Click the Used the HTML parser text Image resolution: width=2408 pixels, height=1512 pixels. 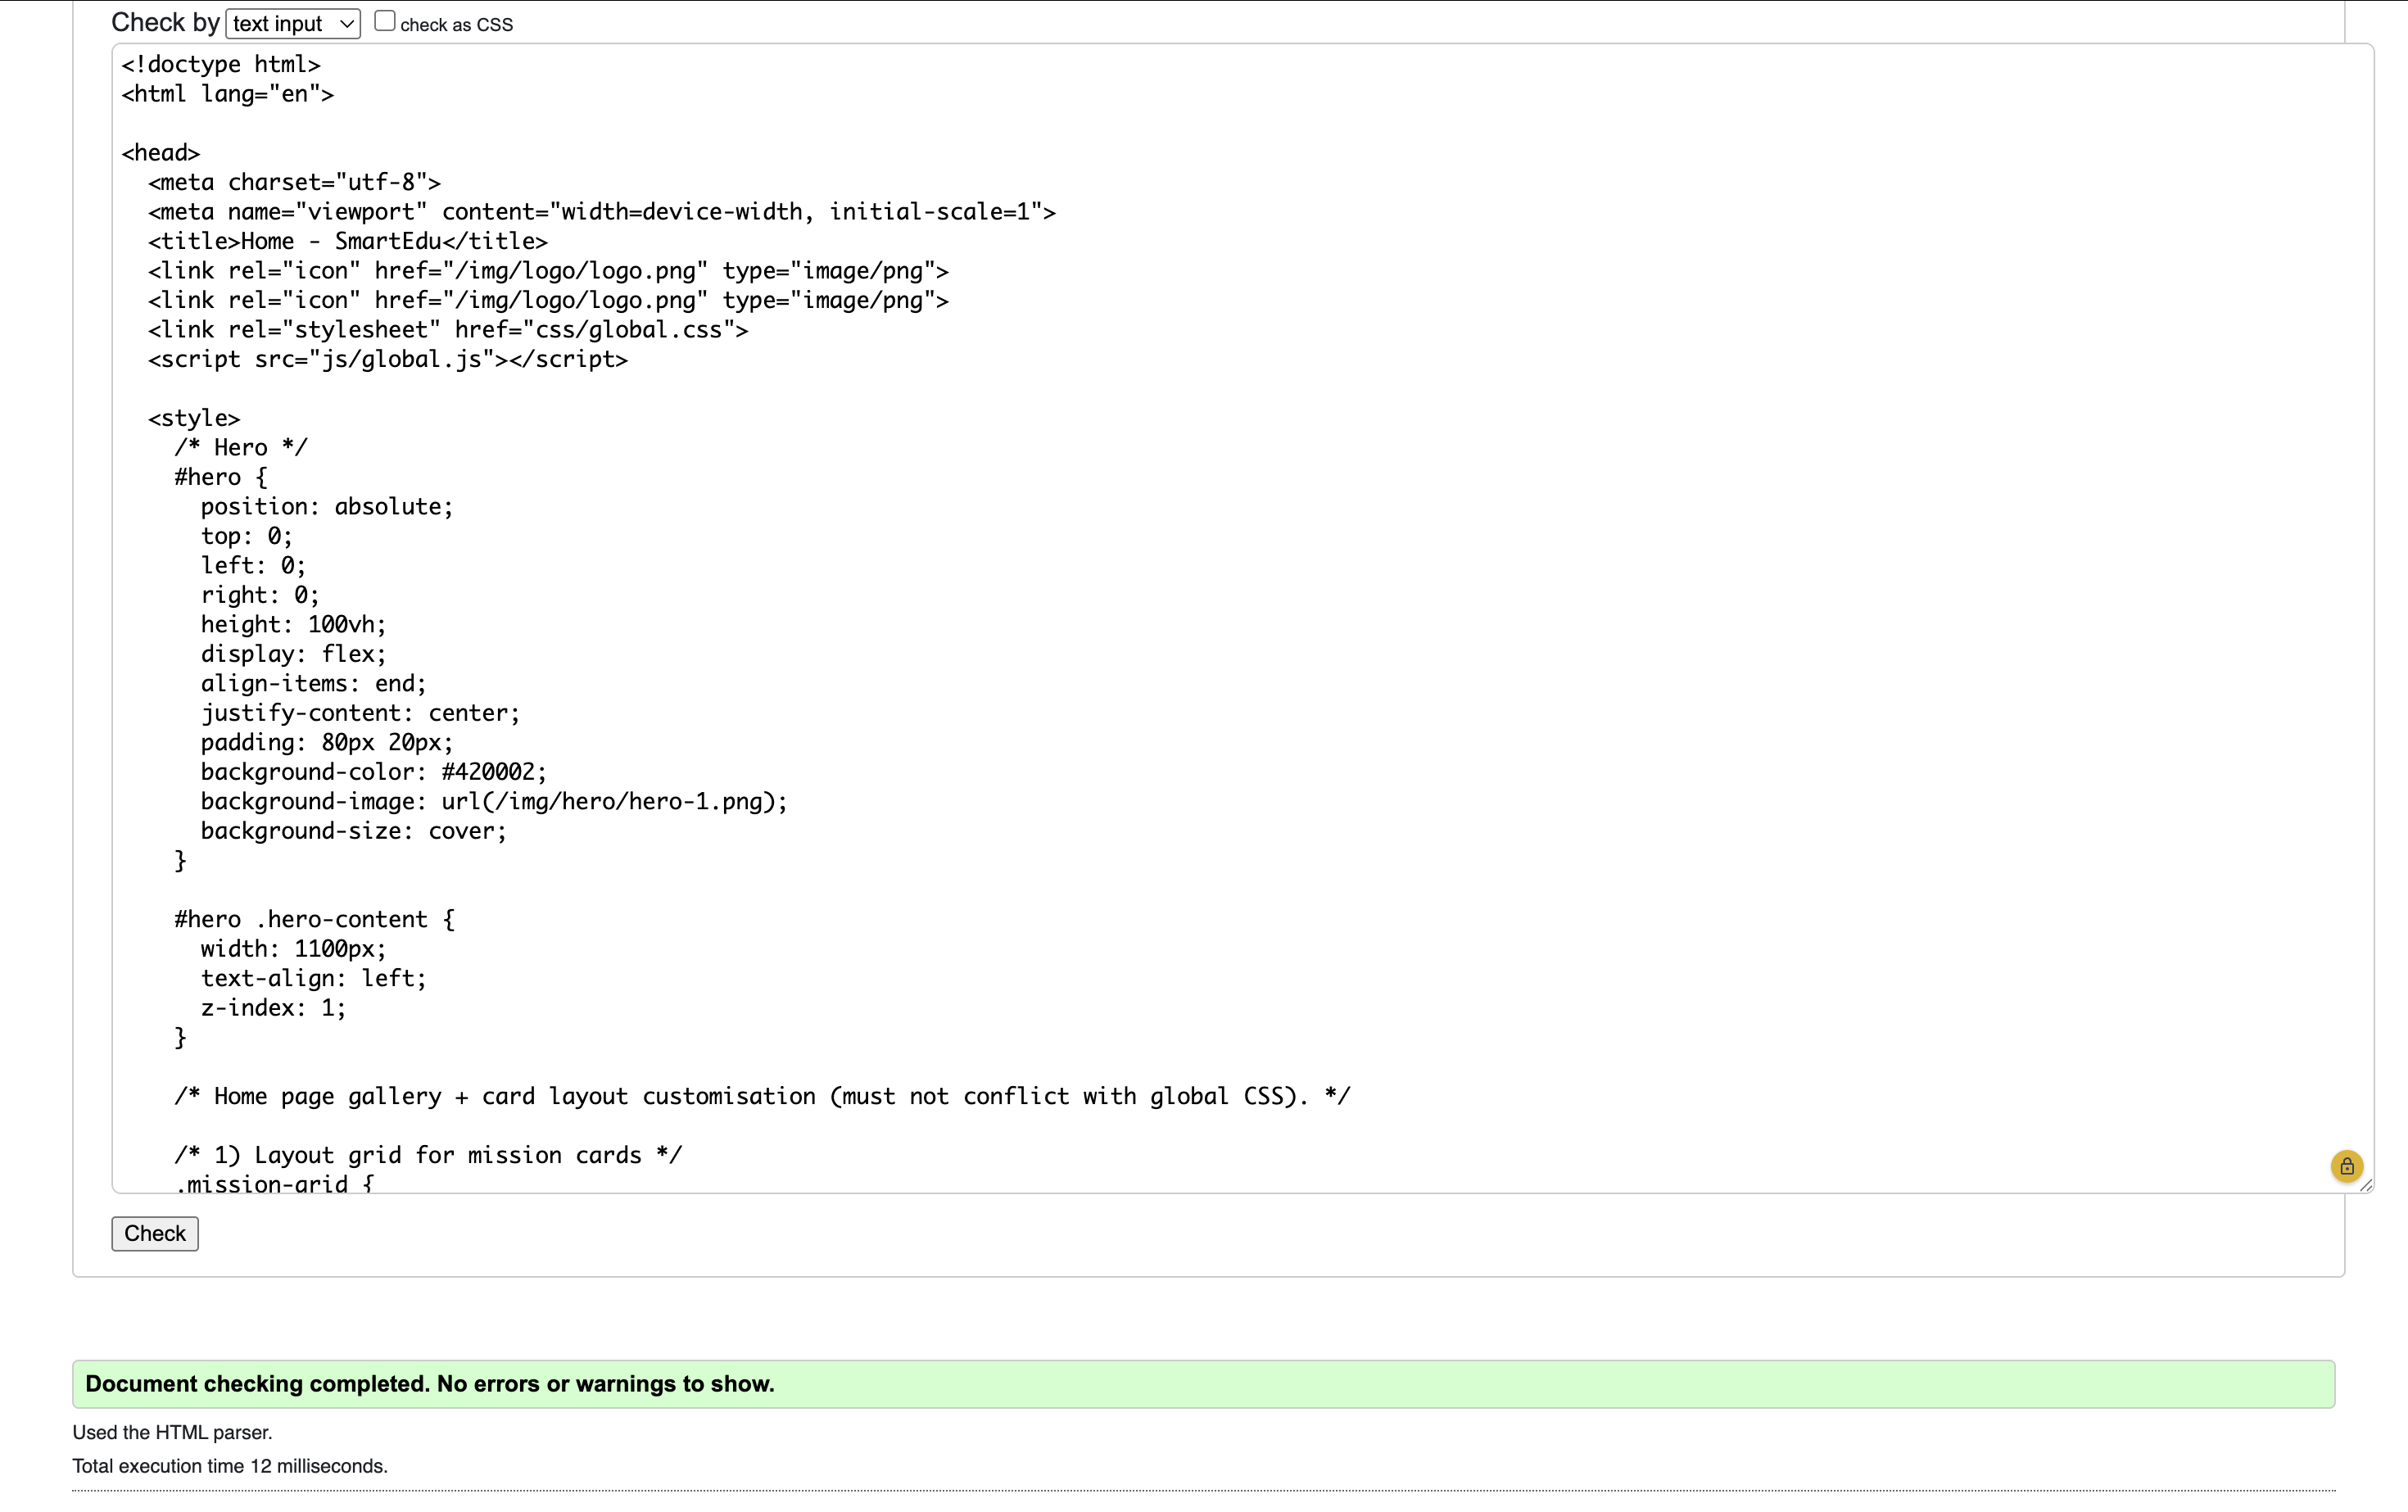point(172,1432)
